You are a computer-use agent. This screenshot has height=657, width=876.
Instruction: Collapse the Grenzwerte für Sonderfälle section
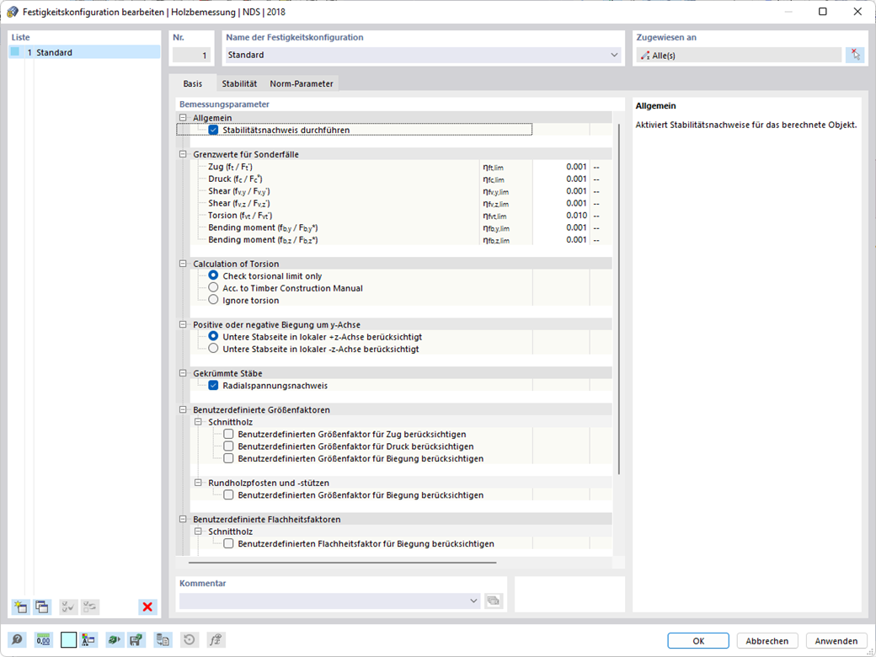point(182,154)
